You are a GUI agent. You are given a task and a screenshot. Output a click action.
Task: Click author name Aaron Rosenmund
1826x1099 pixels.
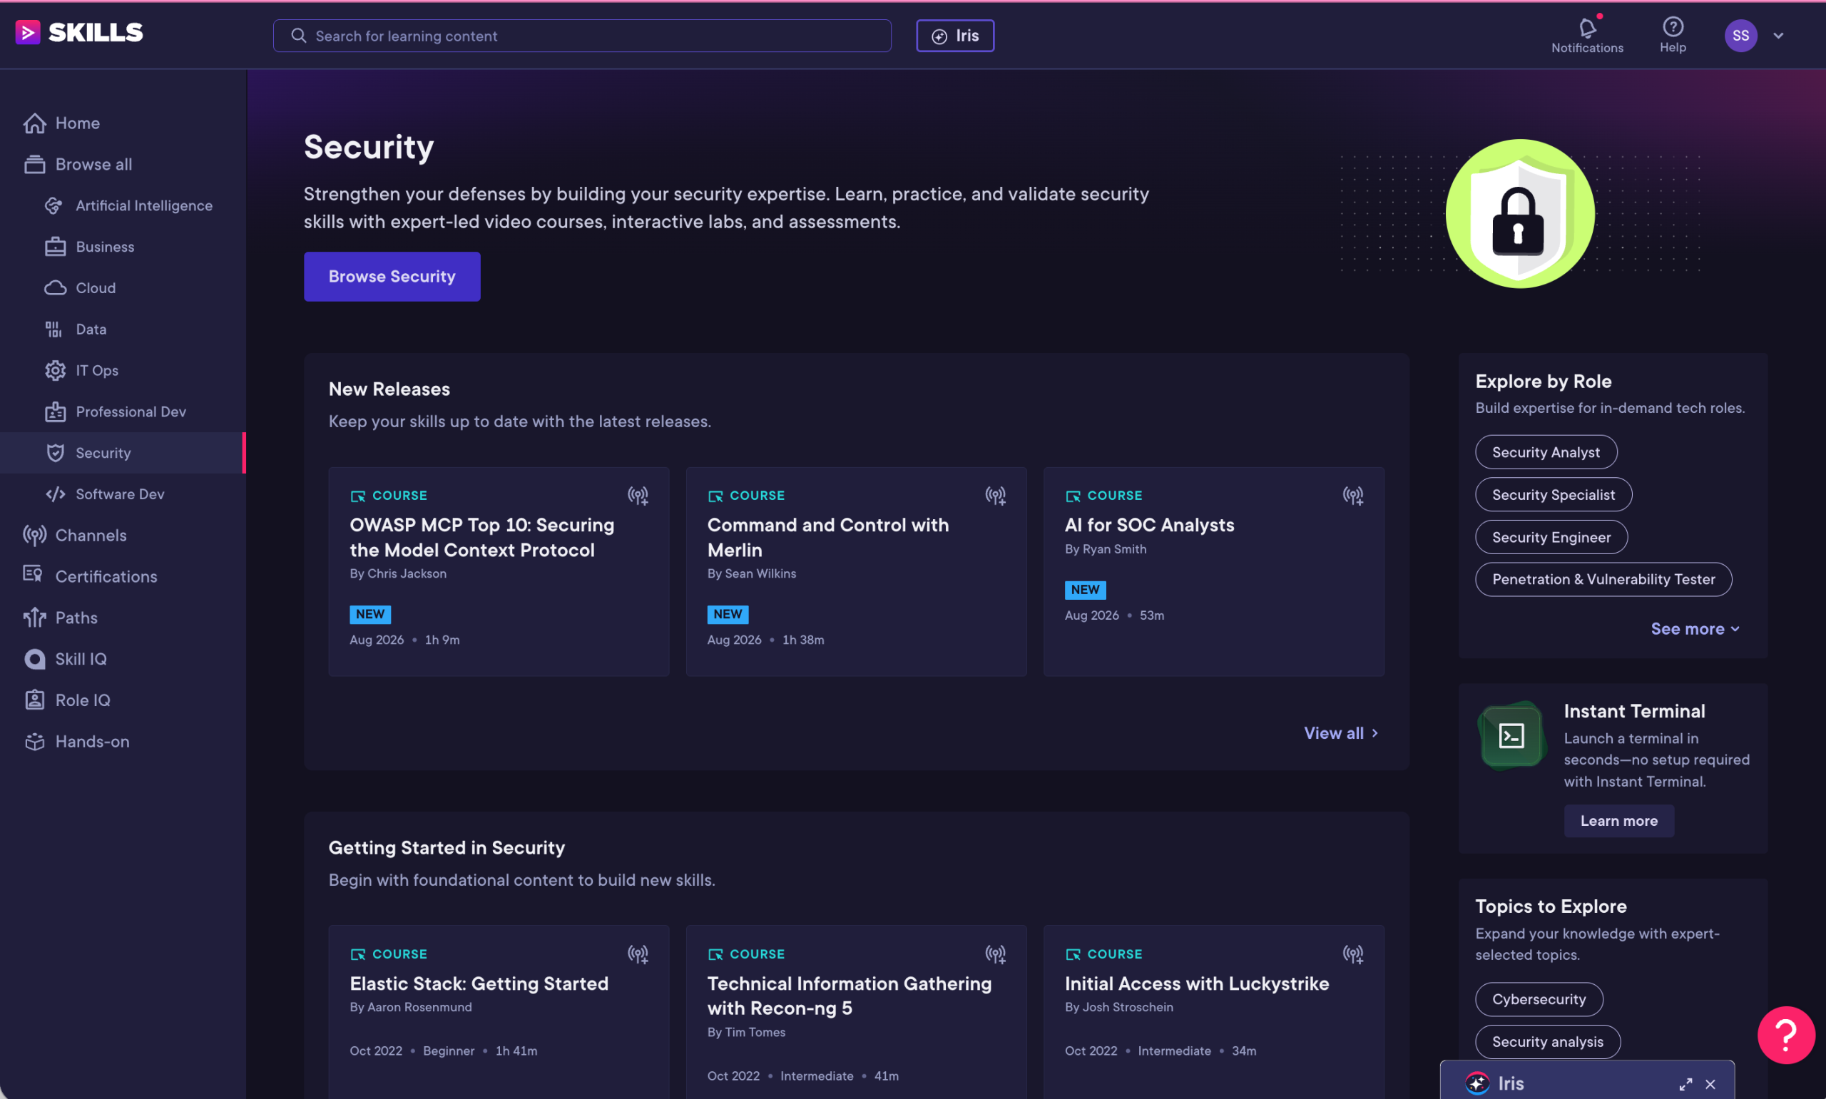[419, 1007]
